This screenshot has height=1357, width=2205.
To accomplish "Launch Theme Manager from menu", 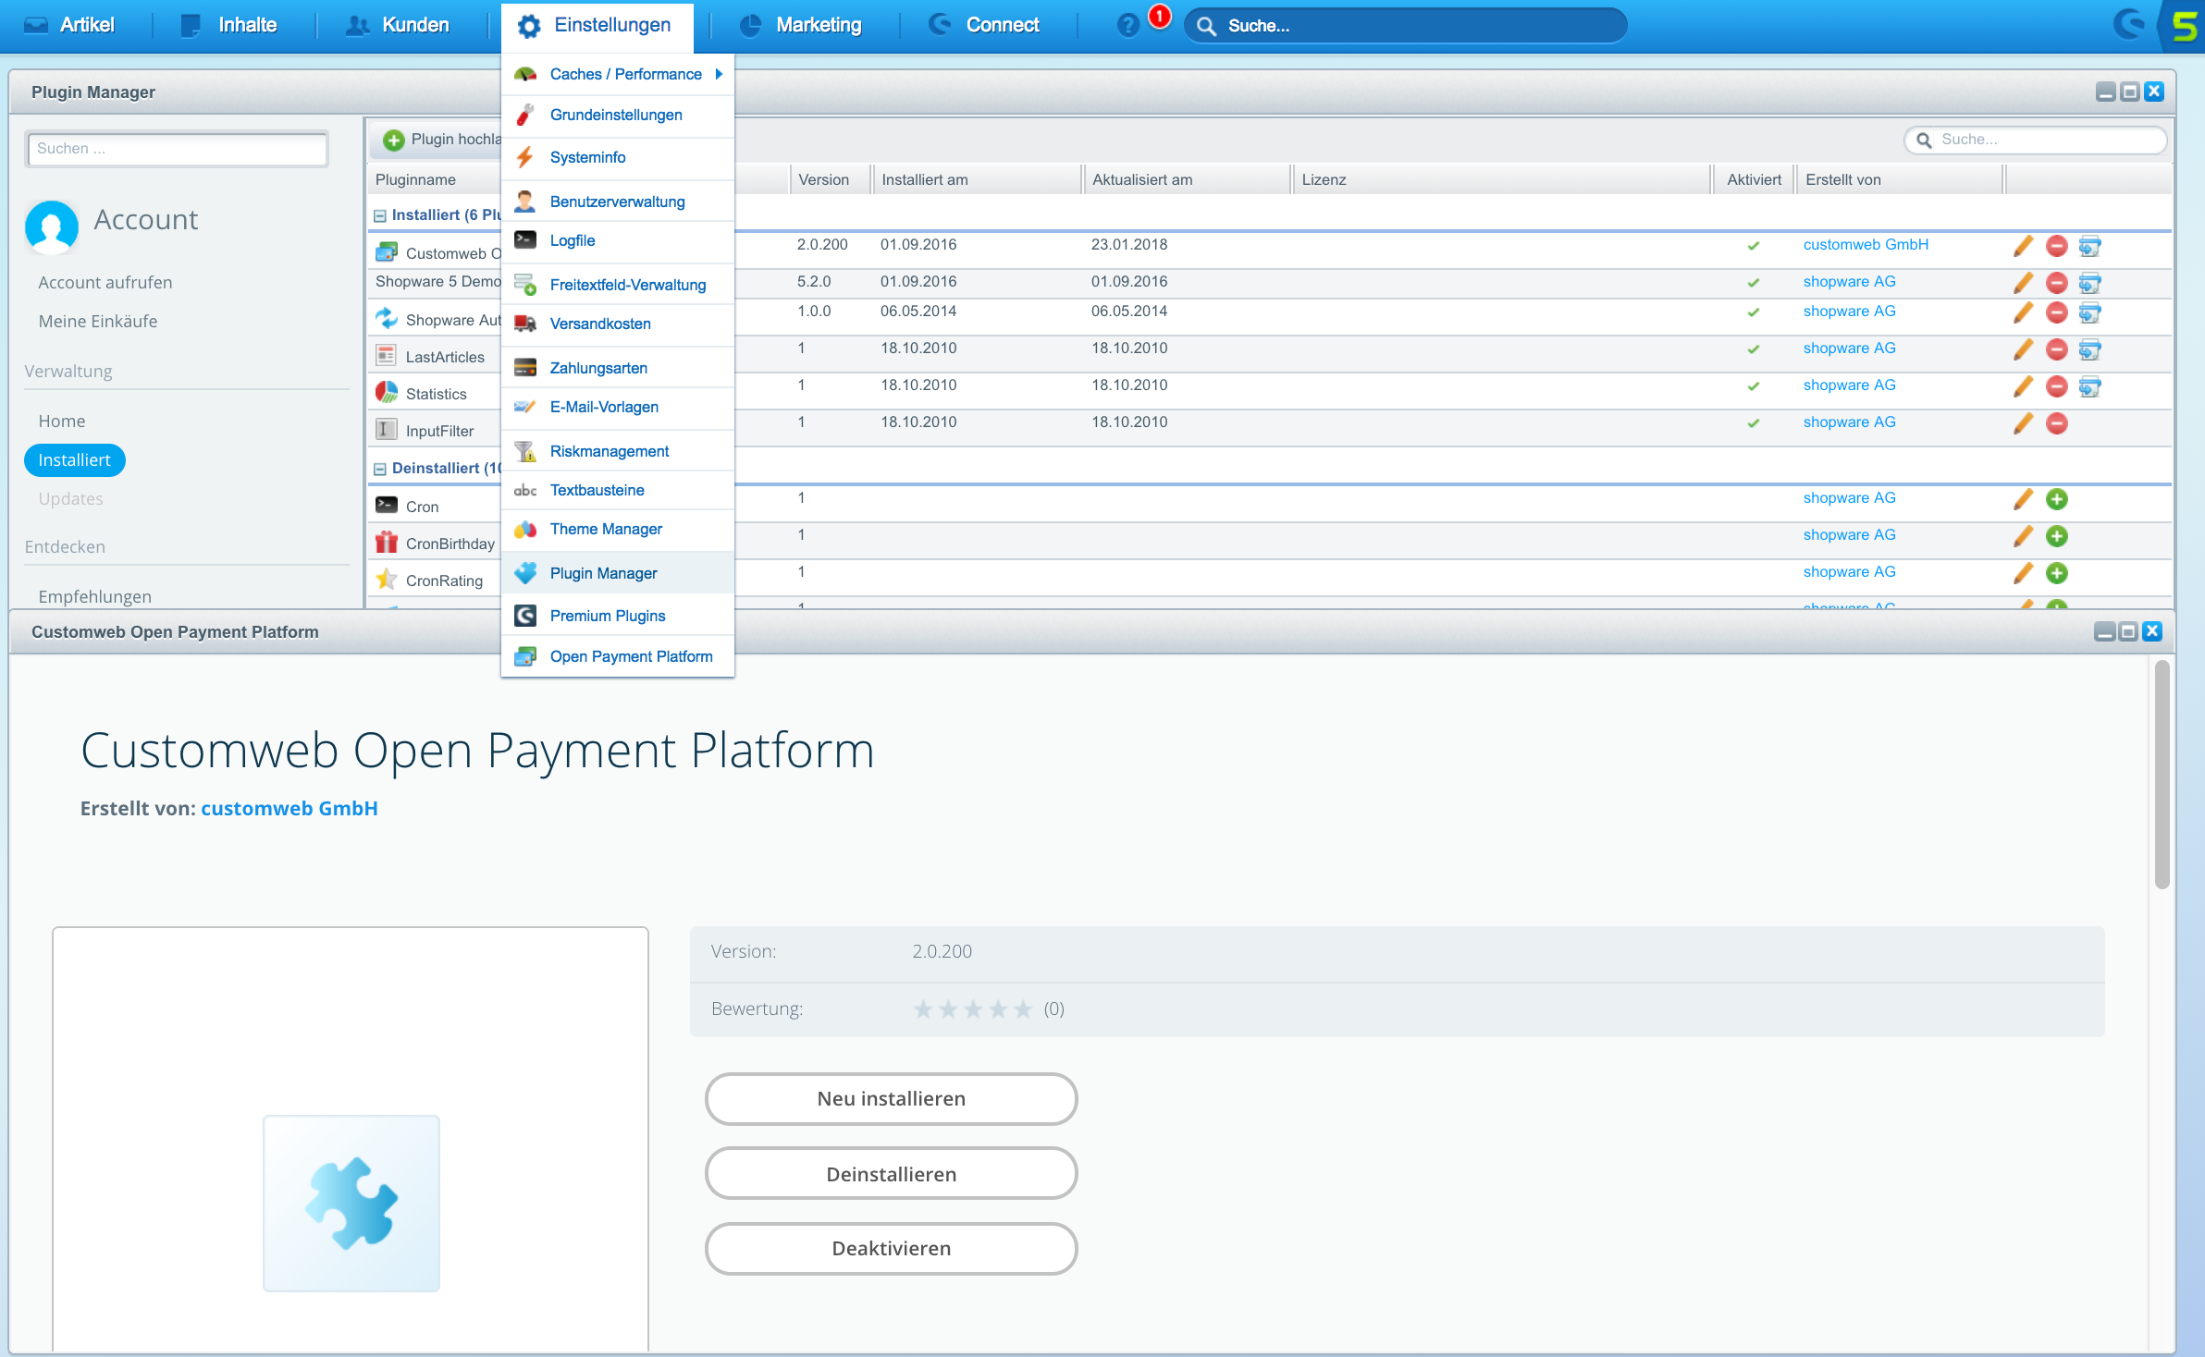I will coord(618,529).
